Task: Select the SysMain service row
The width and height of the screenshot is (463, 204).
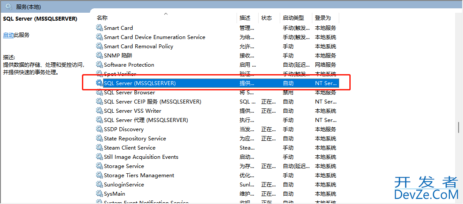Action: coord(217,194)
